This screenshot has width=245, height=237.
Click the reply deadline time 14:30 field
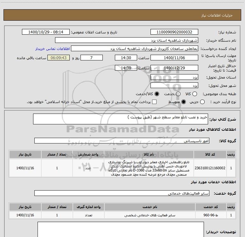click(126, 58)
